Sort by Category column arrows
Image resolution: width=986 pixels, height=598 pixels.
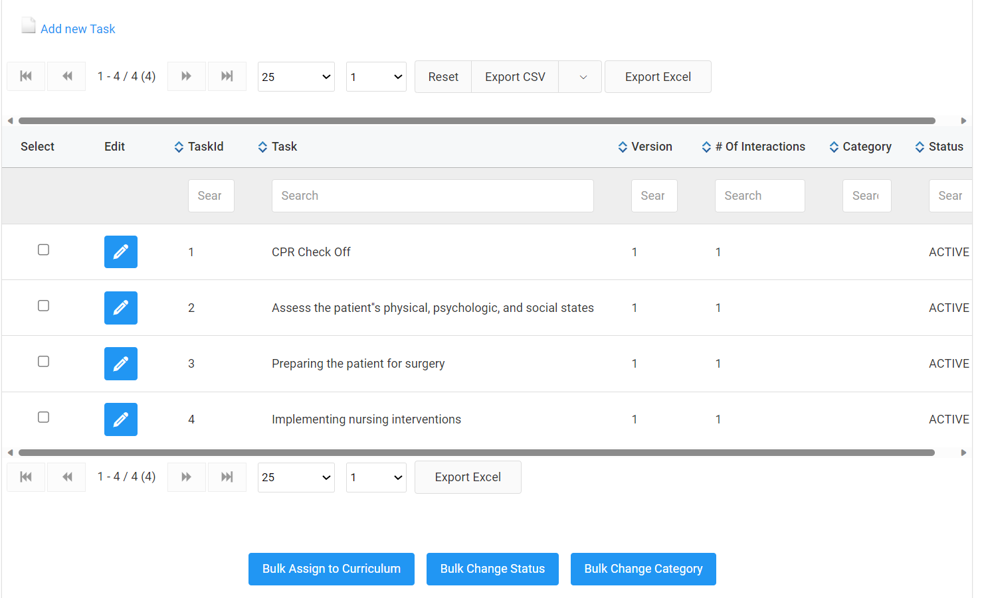(x=834, y=147)
